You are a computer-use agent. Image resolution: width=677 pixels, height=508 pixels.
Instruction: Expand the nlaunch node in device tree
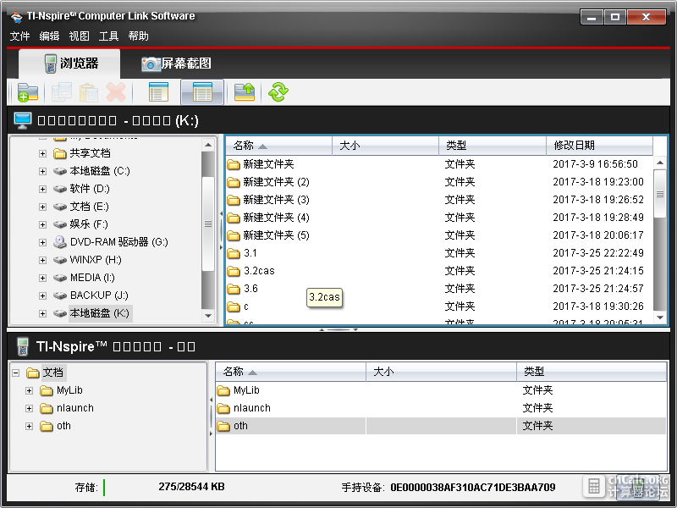(29, 408)
